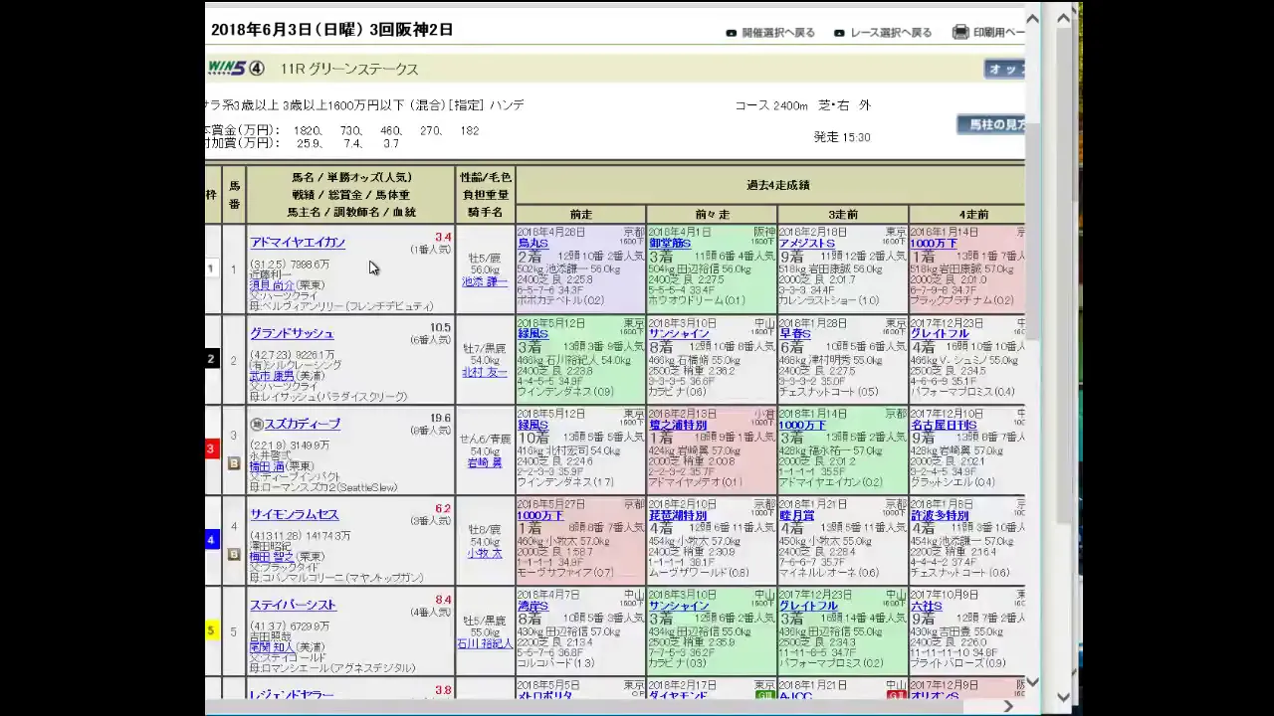Viewport: 1274px width, 716px height.
Task: Open trainer link 武市 康男
Action: 272,376
